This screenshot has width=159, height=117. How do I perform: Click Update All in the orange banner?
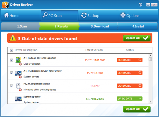coord(137,38)
